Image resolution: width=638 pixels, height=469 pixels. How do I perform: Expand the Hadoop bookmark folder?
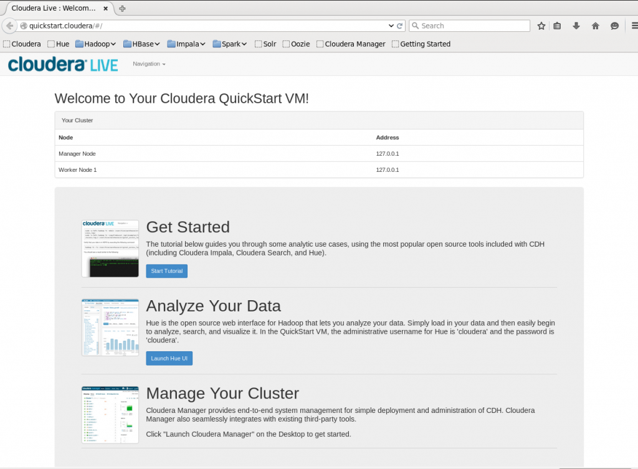tap(95, 44)
